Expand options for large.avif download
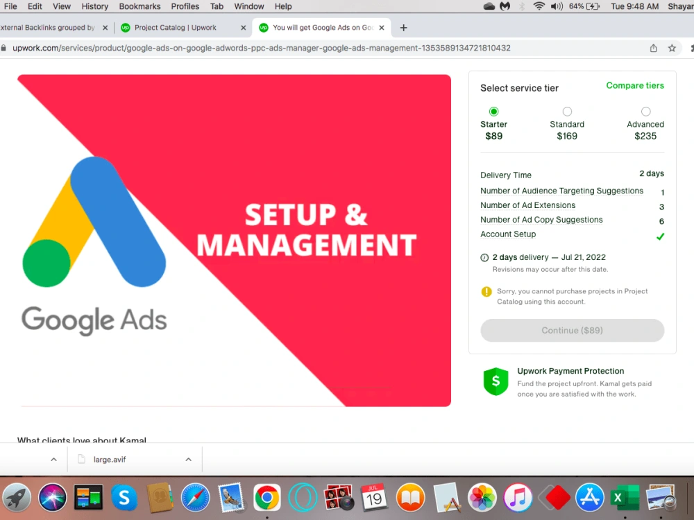The width and height of the screenshot is (694, 520). tap(189, 460)
